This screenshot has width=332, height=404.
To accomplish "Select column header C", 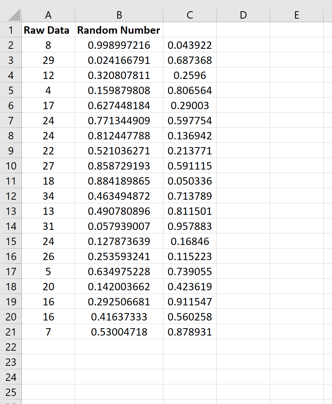I will pos(189,15).
